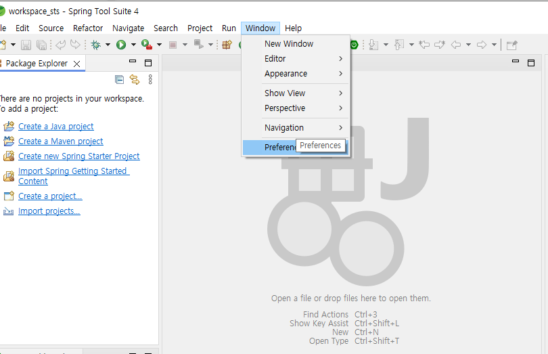Maximize the Package Explorer view
This screenshot has width=548, height=354.
pyautogui.click(x=148, y=63)
